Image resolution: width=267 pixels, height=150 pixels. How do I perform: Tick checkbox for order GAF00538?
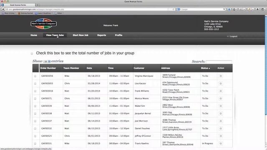[35, 113]
